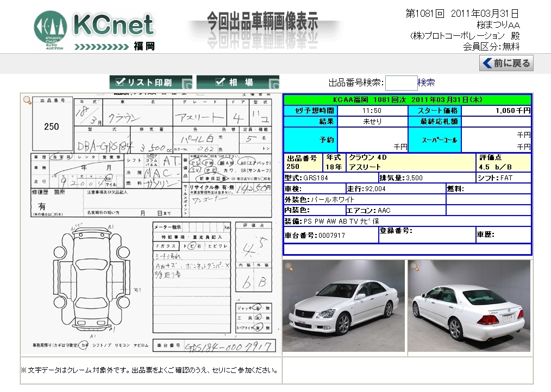The width and height of the screenshot is (551, 392).
Task: Enlarge the front car photo using its magnifier icon
Action: click(x=289, y=267)
